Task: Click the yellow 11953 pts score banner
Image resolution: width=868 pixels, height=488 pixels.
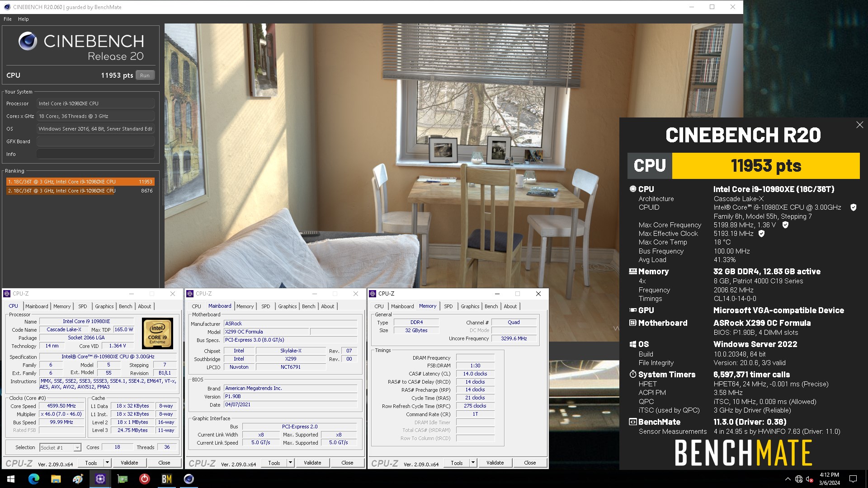Action: coord(766,166)
